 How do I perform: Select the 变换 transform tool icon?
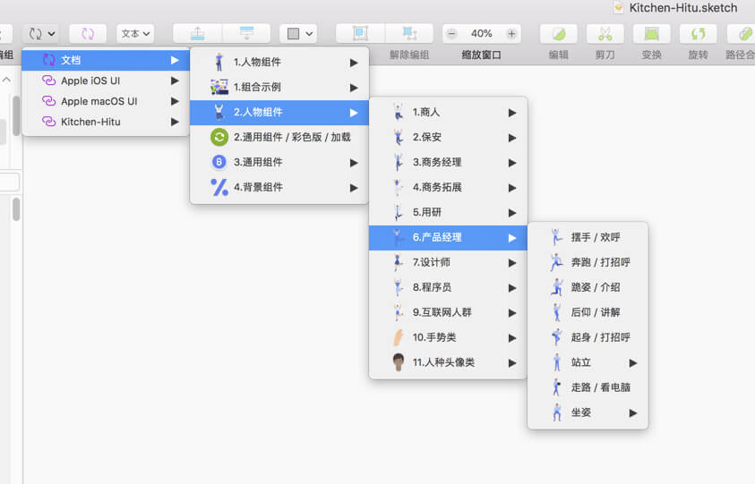[x=651, y=34]
